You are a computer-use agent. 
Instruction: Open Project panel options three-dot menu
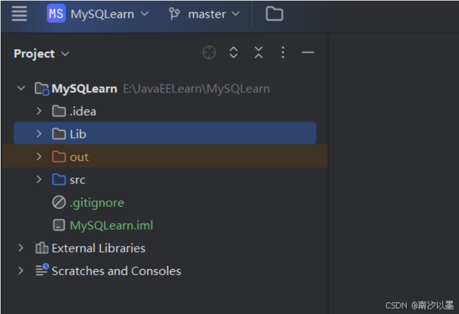coord(282,53)
